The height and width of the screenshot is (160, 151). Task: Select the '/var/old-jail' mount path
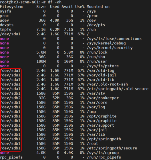point(102,75)
